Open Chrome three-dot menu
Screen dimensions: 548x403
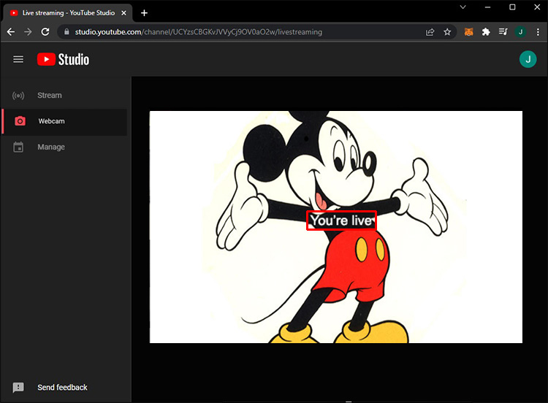coord(538,32)
